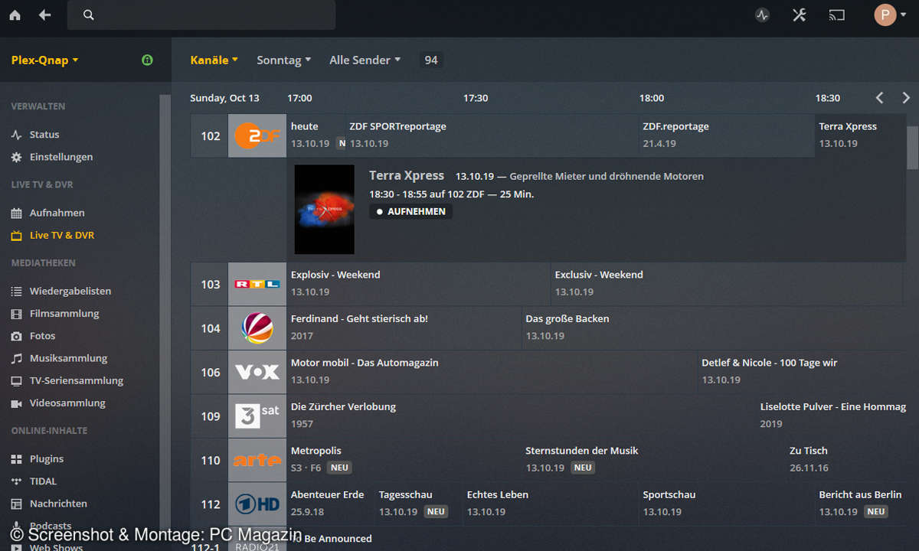Select the RTL channel logo
This screenshot has height=551, width=919.
257,284
